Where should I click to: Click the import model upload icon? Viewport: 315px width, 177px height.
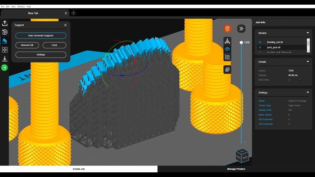[5, 23]
